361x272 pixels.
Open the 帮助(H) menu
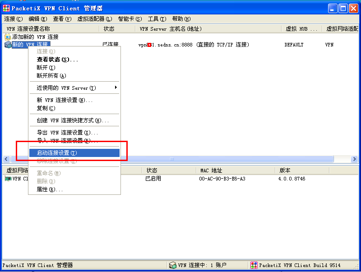[181, 19]
